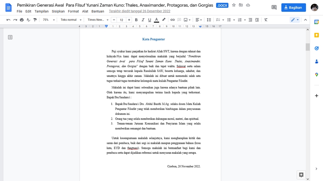Open Google Keep side panel
Viewport: 323px width, 181px height.
click(317, 35)
